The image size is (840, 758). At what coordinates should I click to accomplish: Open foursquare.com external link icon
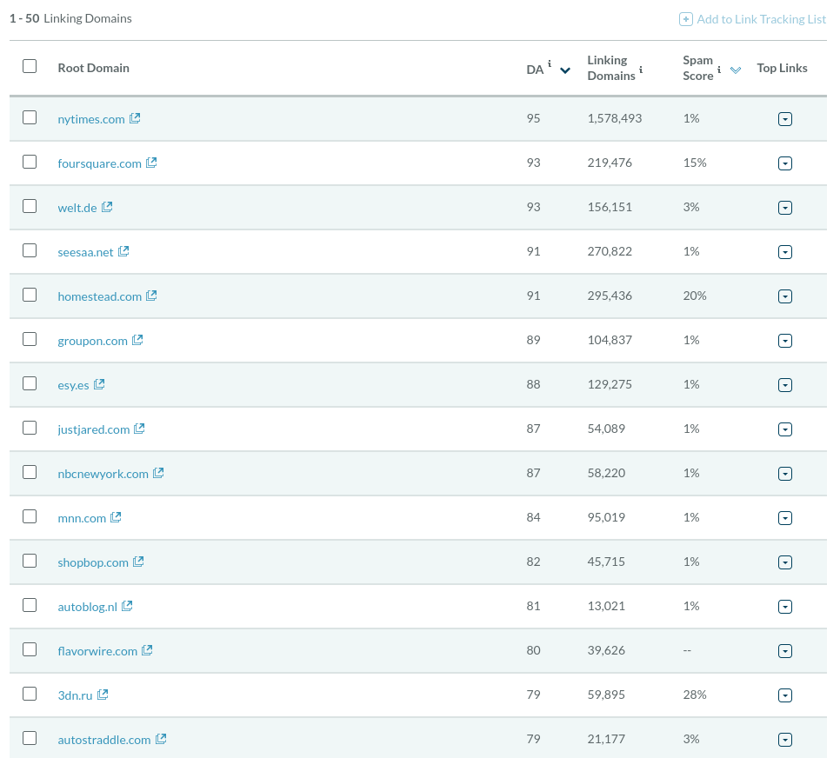pos(151,163)
